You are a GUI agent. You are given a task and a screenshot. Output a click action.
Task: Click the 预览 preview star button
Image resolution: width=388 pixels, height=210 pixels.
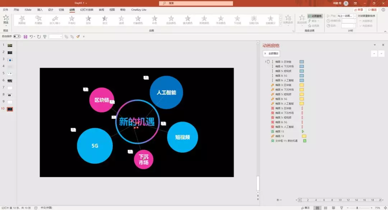pos(6,19)
